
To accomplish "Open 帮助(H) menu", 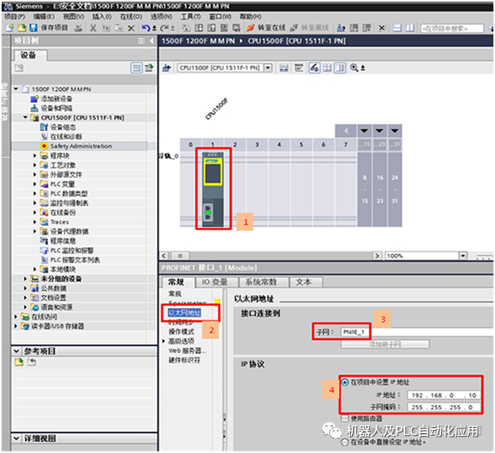I will pyautogui.click(x=250, y=16).
